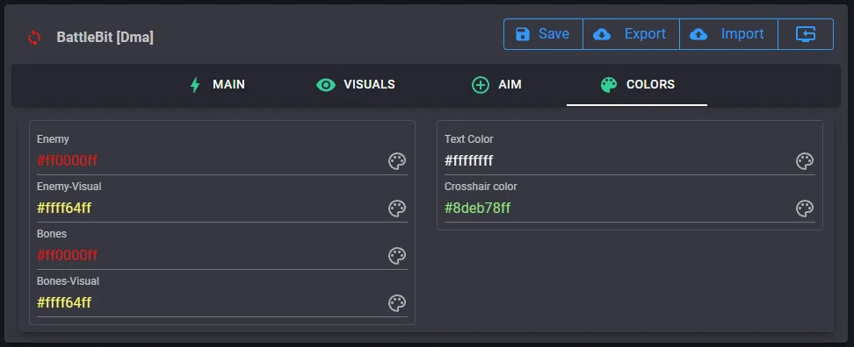Open palette picker for Text Color
Viewport: 854px width, 347px height.
805,161
